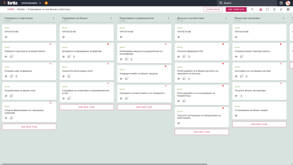Open the Регистрирайте се в Министерството на приходите card
The width and height of the screenshot is (293, 165).
[x=202, y=72]
